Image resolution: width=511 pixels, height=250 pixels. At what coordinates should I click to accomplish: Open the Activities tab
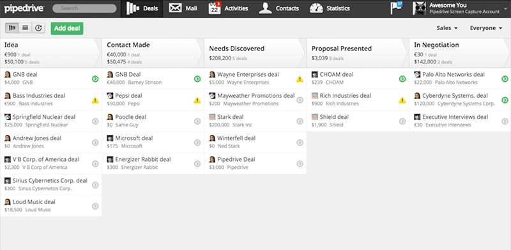[x=229, y=8]
